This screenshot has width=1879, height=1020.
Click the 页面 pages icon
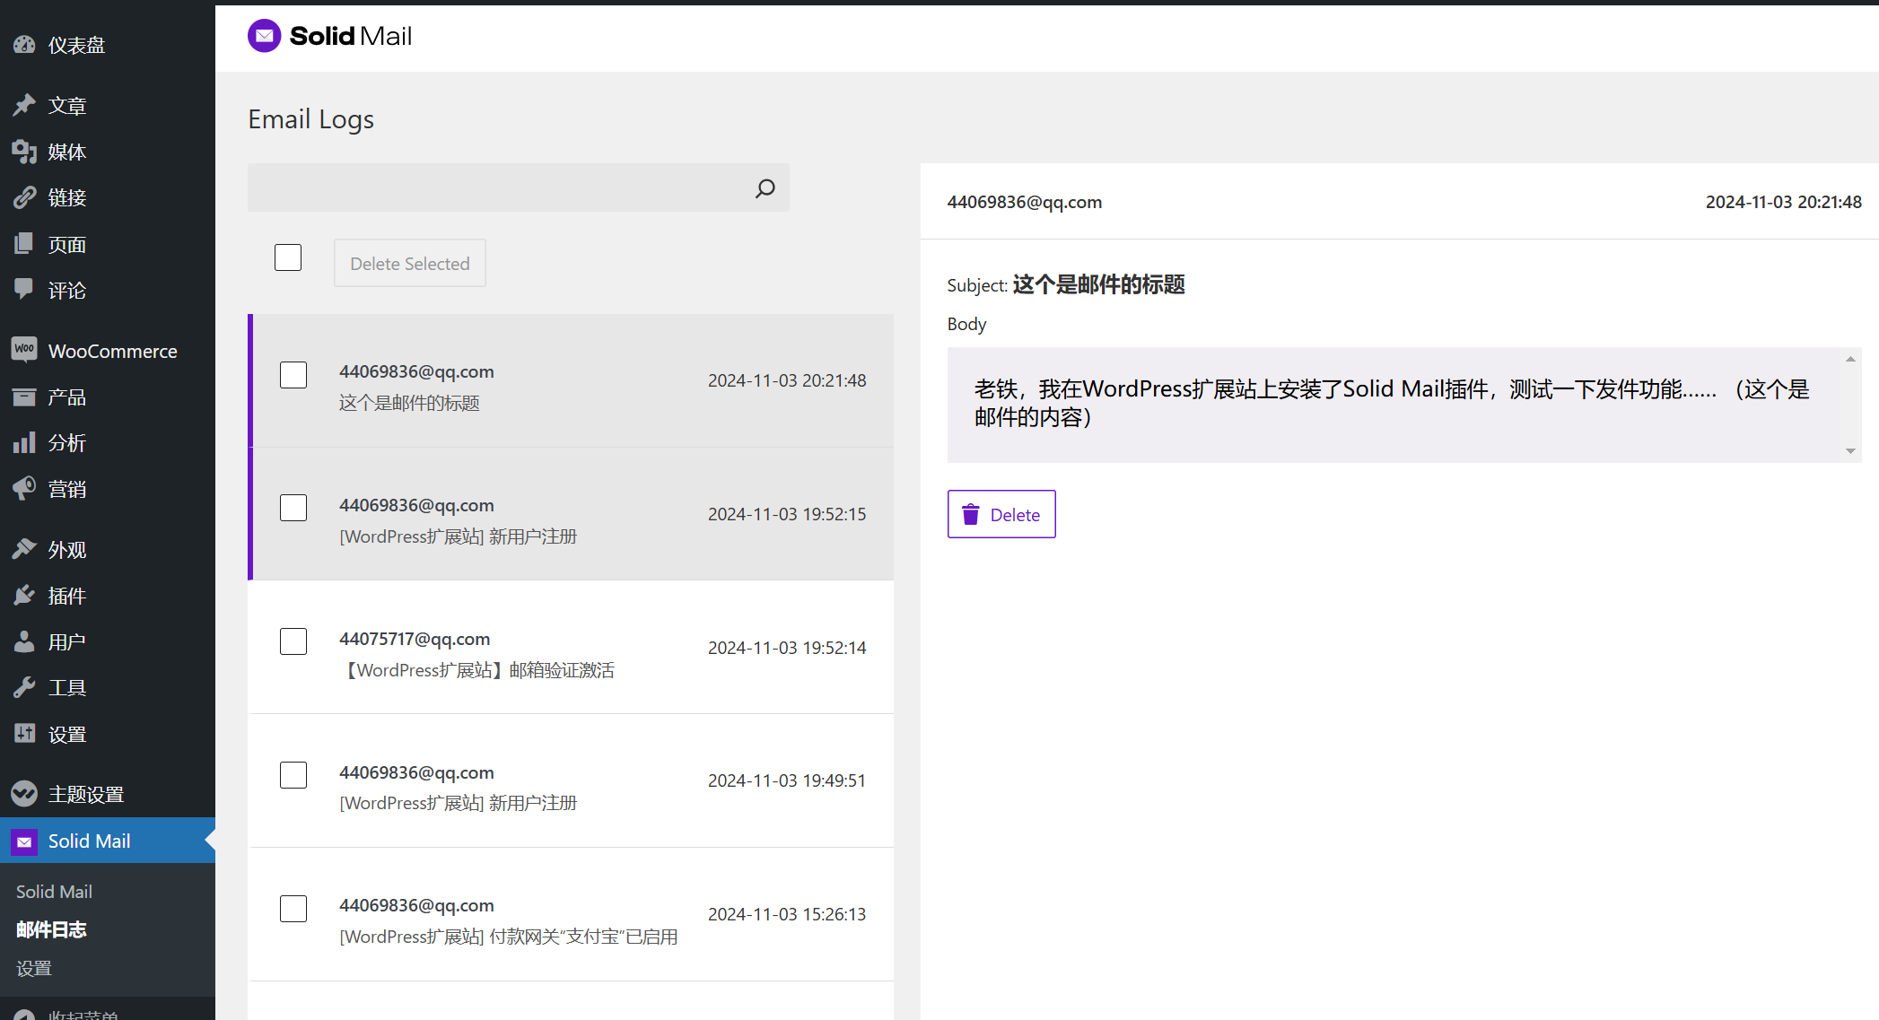click(24, 244)
